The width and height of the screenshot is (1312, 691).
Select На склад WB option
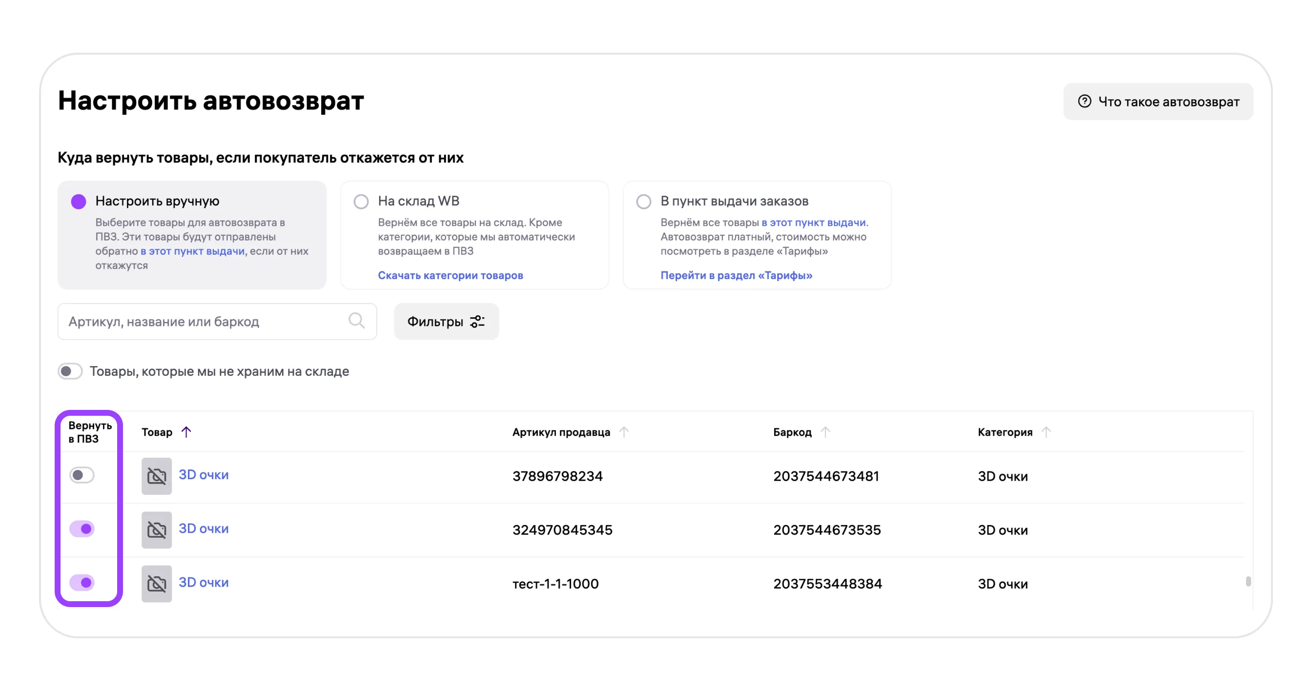[x=361, y=202]
